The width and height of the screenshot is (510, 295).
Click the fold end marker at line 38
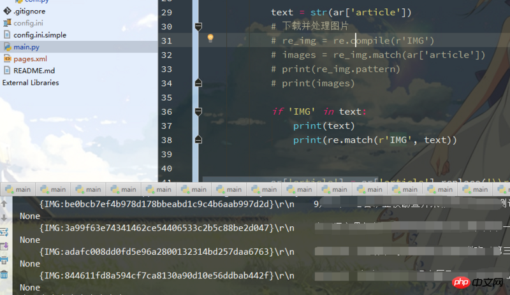[198, 140]
